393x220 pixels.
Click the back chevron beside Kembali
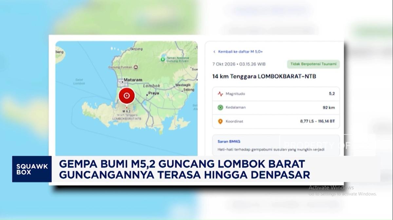pos(215,52)
